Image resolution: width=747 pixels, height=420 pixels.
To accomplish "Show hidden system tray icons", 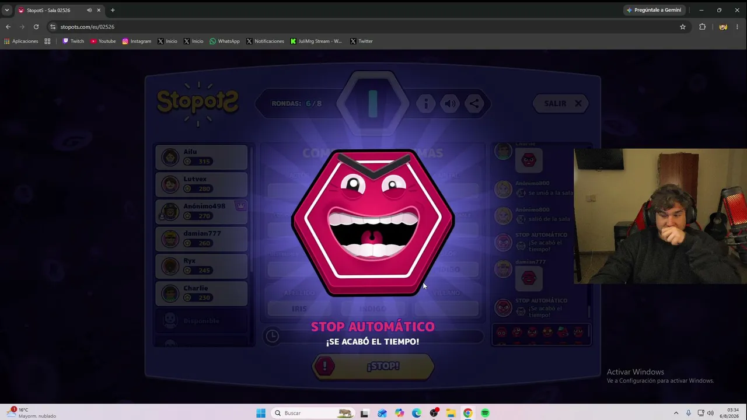I will tap(676, 413).
